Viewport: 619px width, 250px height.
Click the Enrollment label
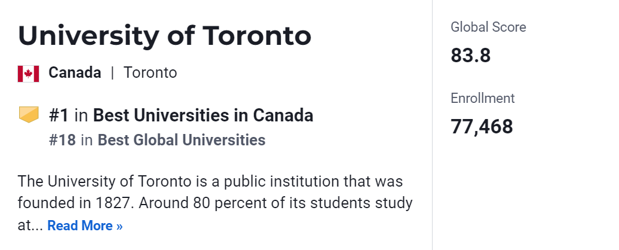tap(482, 98)
